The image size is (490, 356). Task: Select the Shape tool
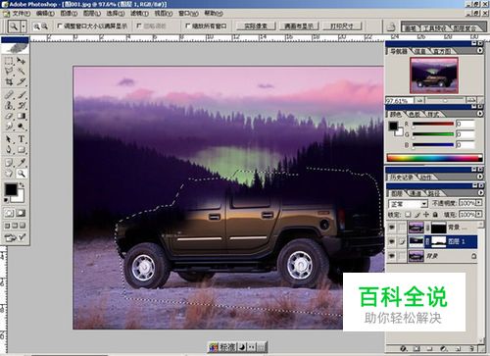pyautogui.click(x=22, y=150)
